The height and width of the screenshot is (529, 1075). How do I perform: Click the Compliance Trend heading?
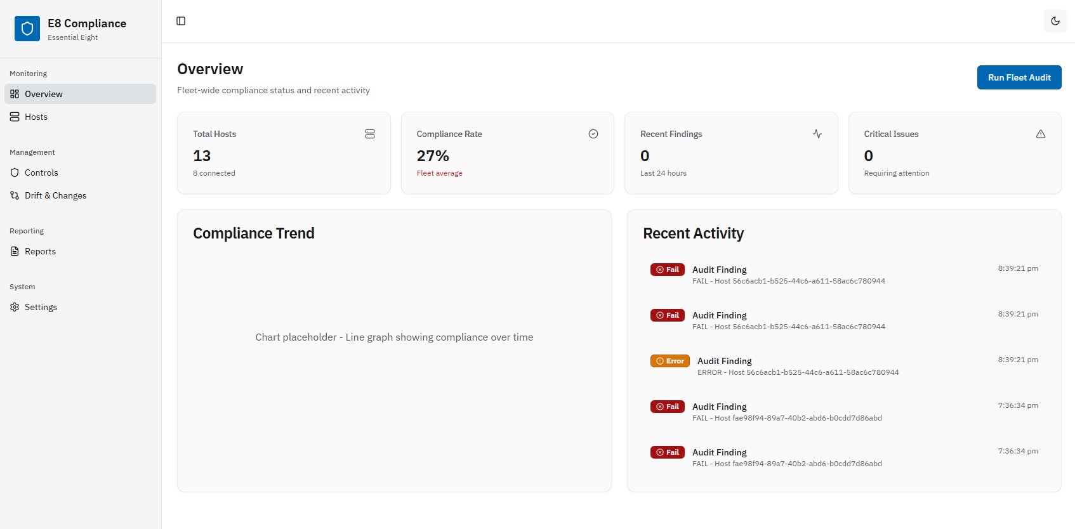coord(254,233)
